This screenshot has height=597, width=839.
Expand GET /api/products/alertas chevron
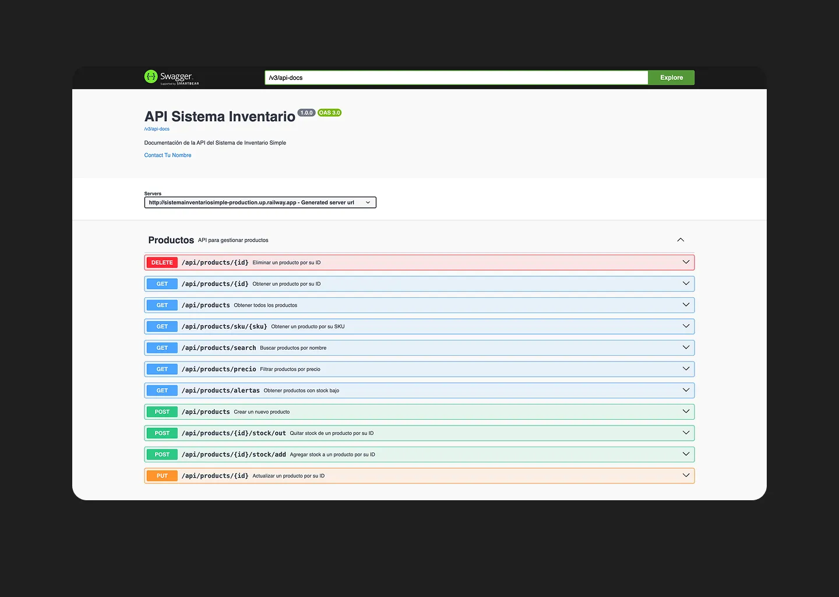click(x=686, y=390)
